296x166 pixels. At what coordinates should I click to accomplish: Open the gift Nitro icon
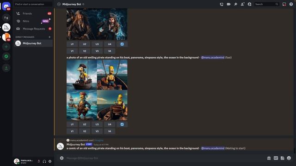(x=269, y=158)
